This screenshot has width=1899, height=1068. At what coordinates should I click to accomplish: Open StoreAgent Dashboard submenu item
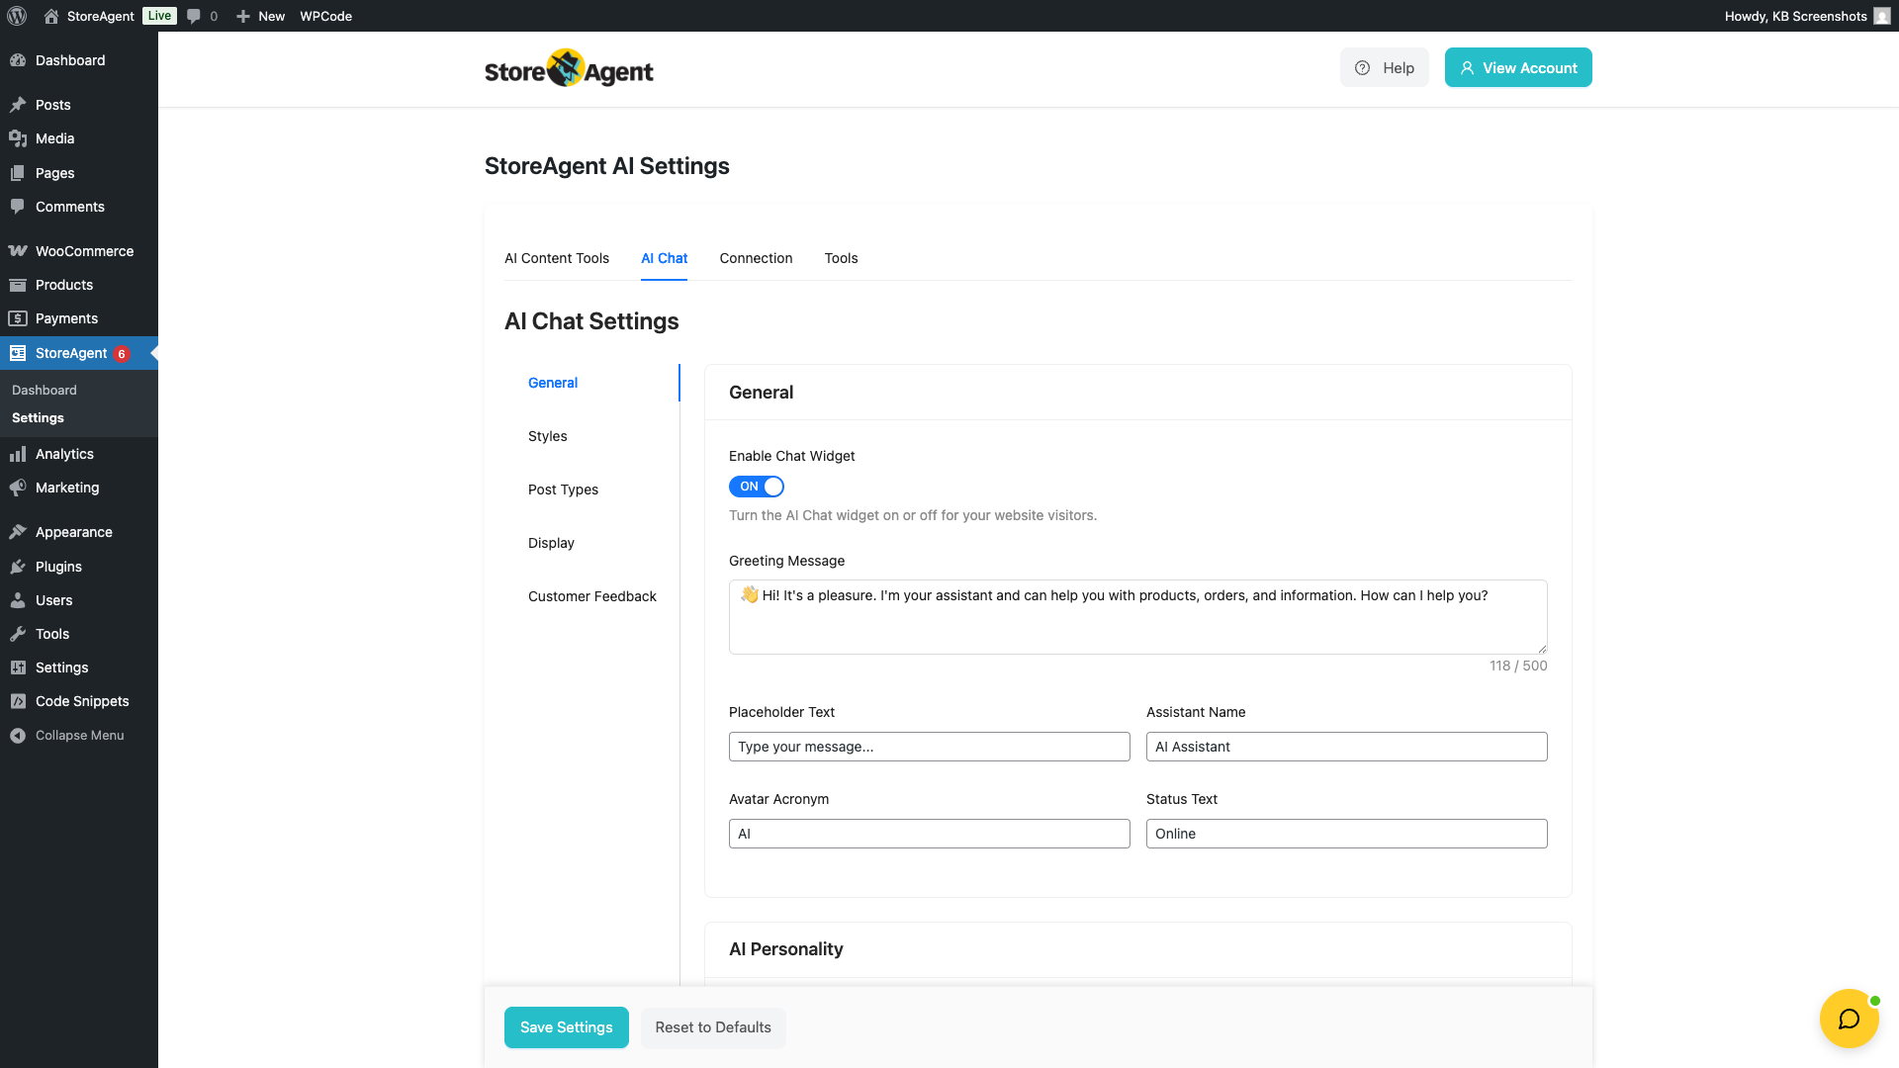(45, 391)
